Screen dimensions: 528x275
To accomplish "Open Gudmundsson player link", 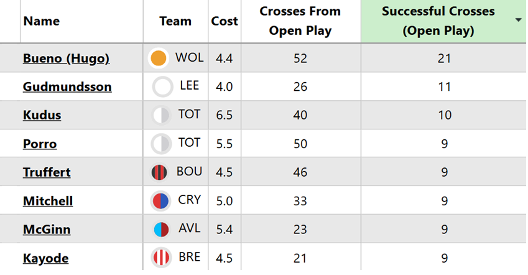I will pyautogui.click(x=67, y=87).
